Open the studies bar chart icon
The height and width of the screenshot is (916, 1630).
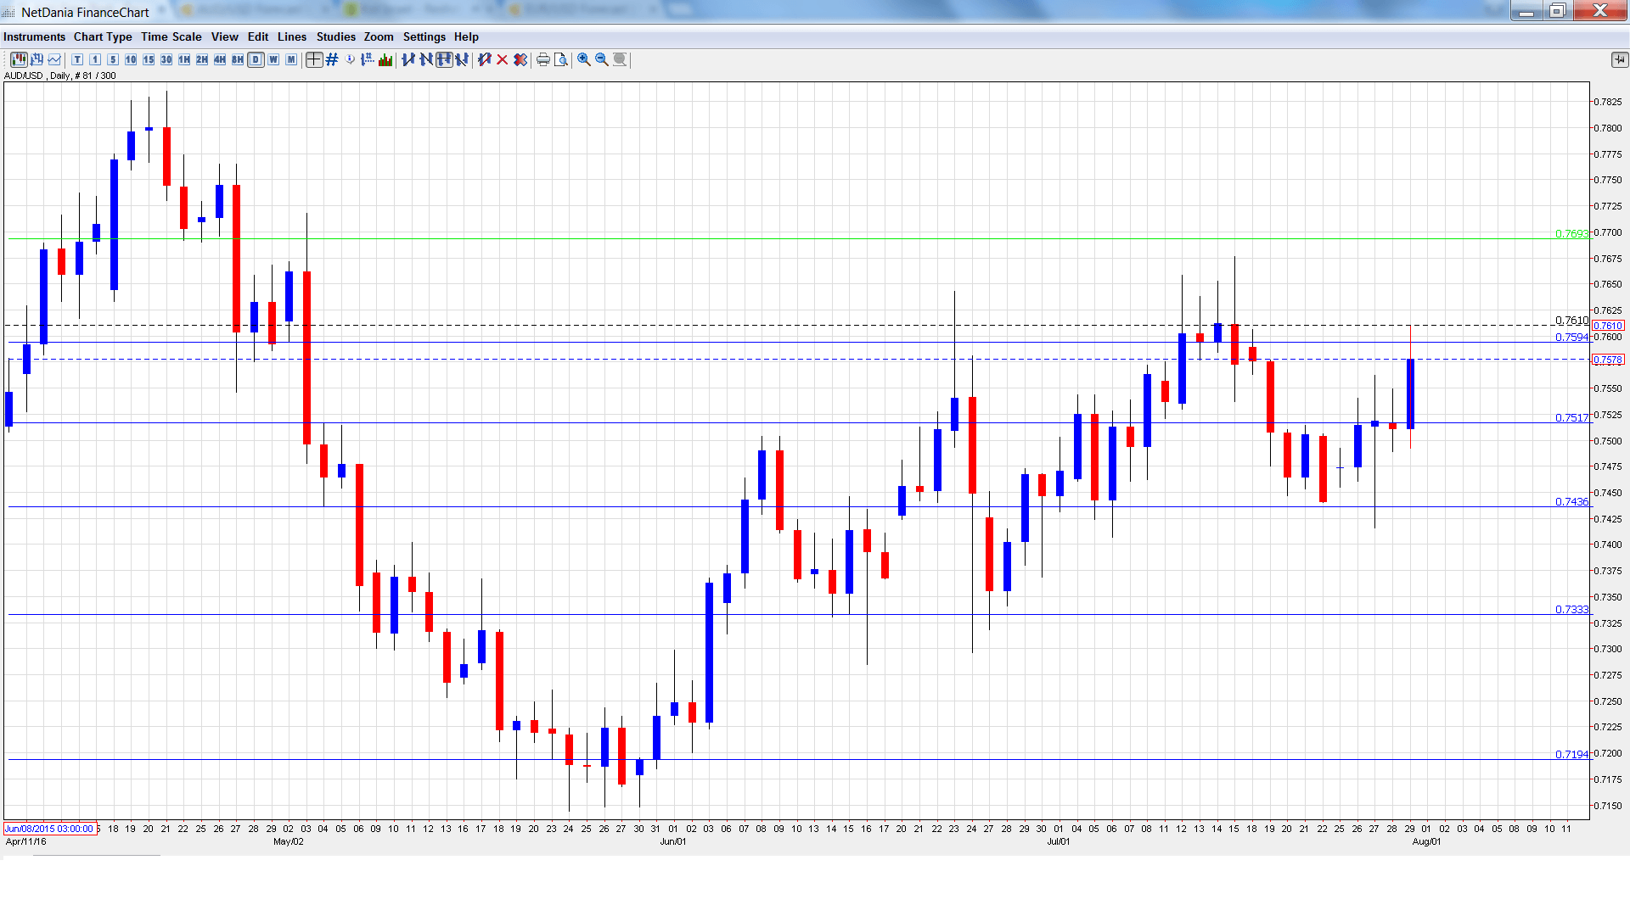(x=385, y=59)
